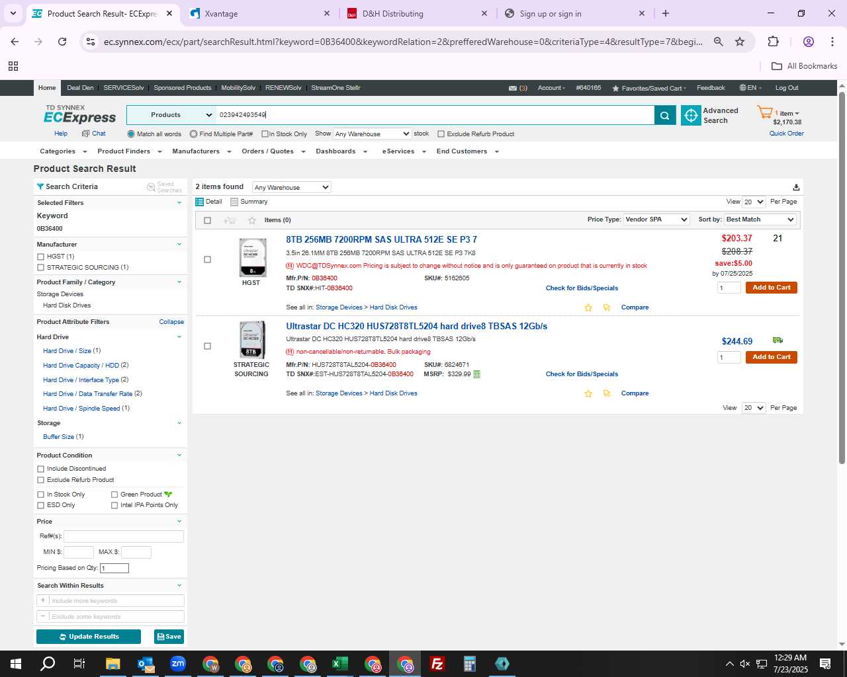Open Calculator from taskbar

pos(470,664)
